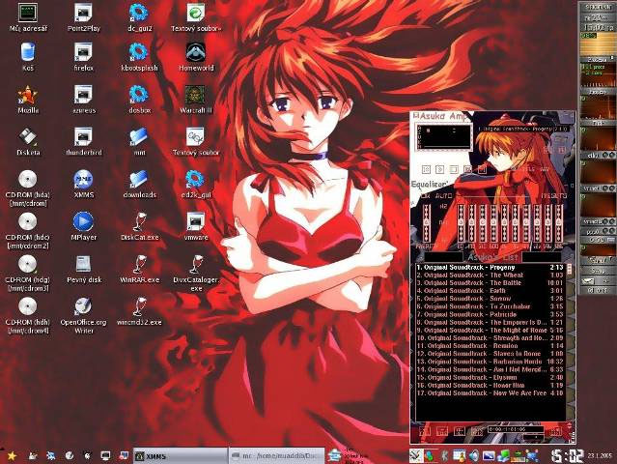
Task: Launch OpenOffice.org Writer from desktop
Action: [x=83, y=316]
